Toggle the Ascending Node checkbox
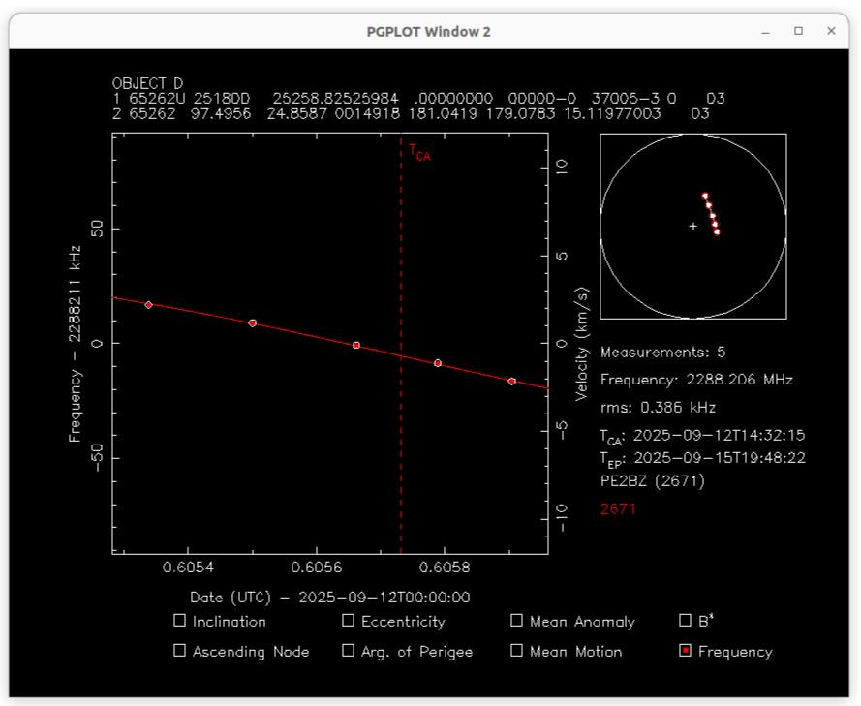861x706 pixels. pos(179,651)
